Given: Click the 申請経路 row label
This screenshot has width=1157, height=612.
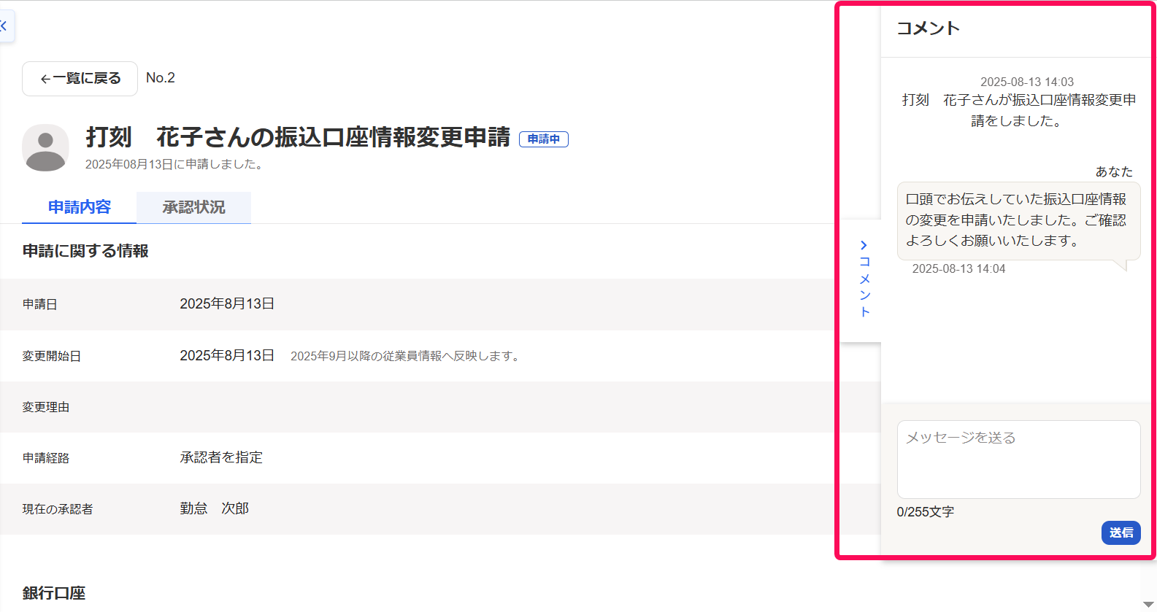Looking at the screenshot, I should click(x=45, y=458).
